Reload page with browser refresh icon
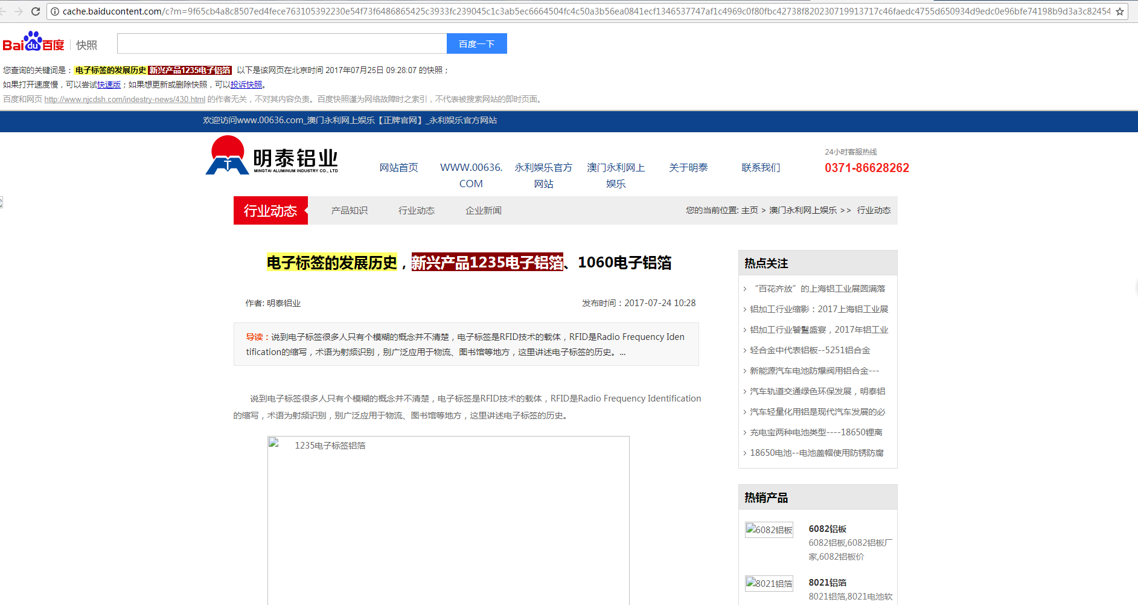This screenshot has height=605, width=1138. 36,11
